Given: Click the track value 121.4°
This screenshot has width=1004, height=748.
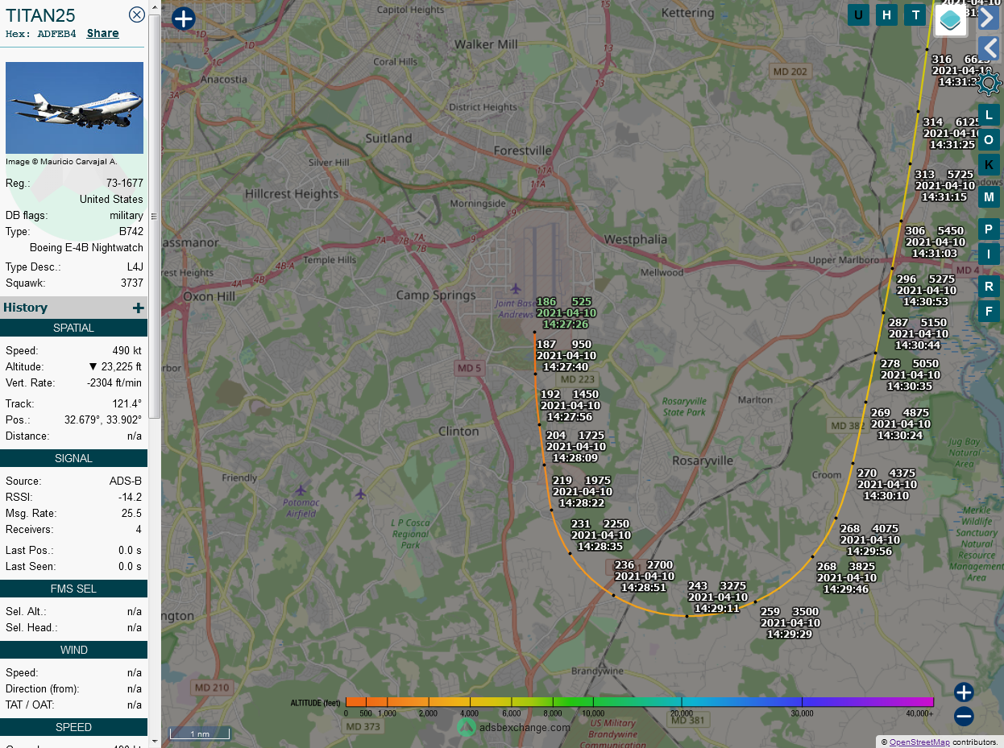Looking at the screenshot, I should (127, 404).
